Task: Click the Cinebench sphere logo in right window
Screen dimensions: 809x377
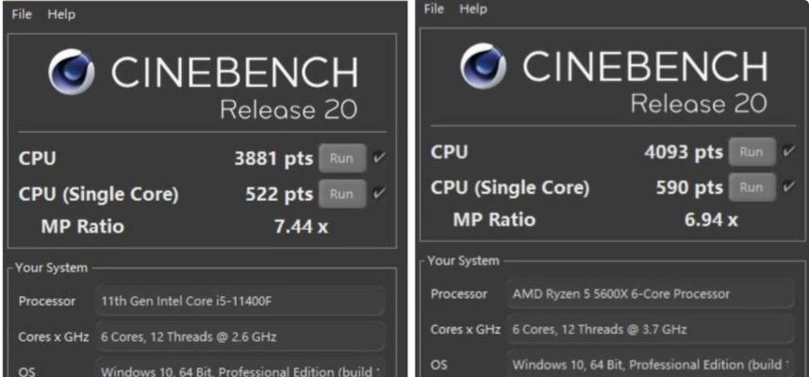Action: click(x=483, y=66)
